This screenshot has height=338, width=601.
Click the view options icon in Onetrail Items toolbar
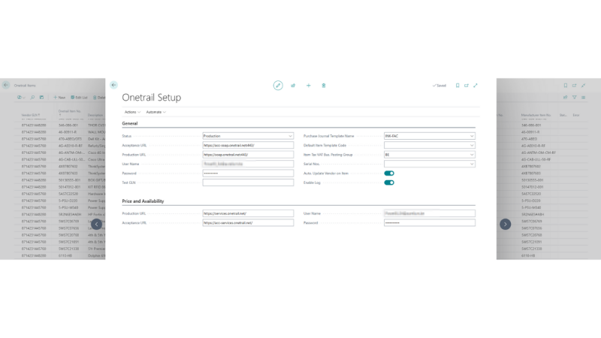click(x=21, y=98)
